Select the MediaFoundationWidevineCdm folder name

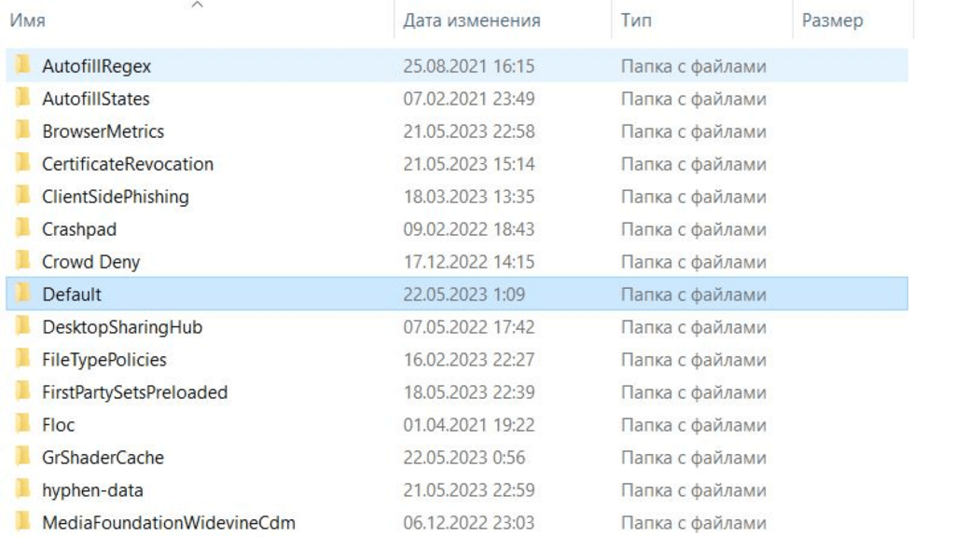tap(168, 523)
